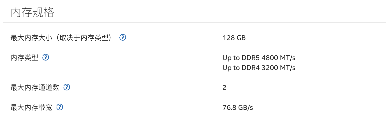The image size is (386, 131).
Task: Click the 内存类型 row label
Action: pyautogui.click(x=24, y=58)
